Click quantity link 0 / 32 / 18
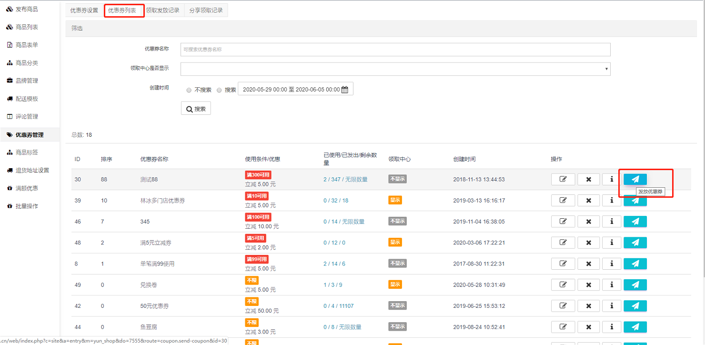 [336, 201]
